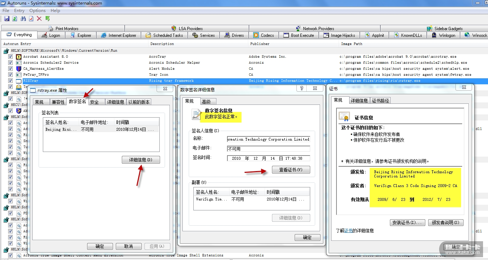
Task: Click the acrotray.exe image path
Action: 399,57
